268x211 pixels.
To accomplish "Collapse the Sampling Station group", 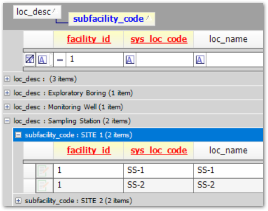I will click(x=7, y=121).
